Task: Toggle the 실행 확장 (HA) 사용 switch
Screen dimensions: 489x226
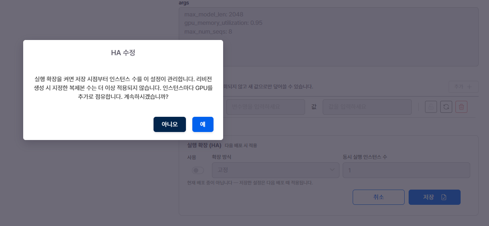Action: pos(198,170)
